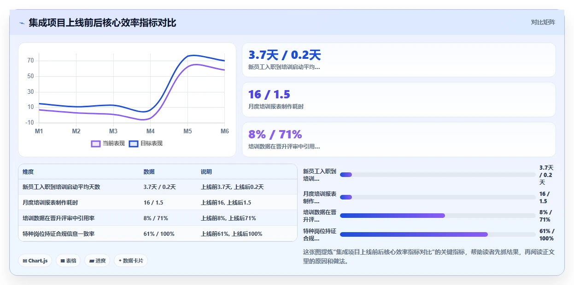Click the 月度培训报表制作 progress bar

pos(438,197)
